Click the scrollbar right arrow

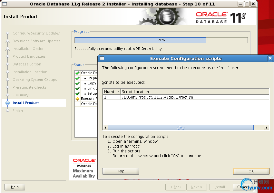(267, 128)
